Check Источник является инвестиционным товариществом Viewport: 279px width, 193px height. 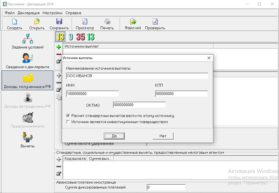point(68,122)
